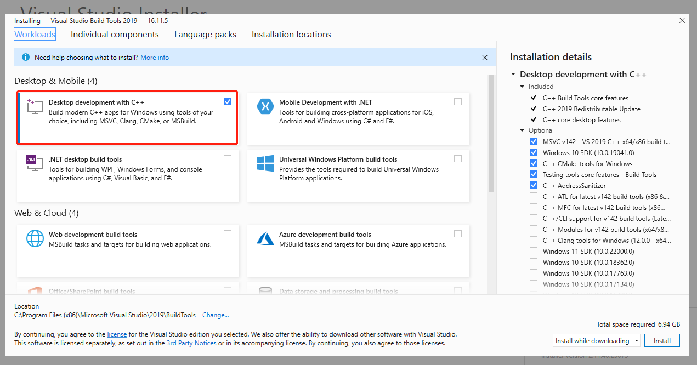Viewport: 697px width, 365px height.
Task: Check Web development build tools workload
Action: click(228, 233)
